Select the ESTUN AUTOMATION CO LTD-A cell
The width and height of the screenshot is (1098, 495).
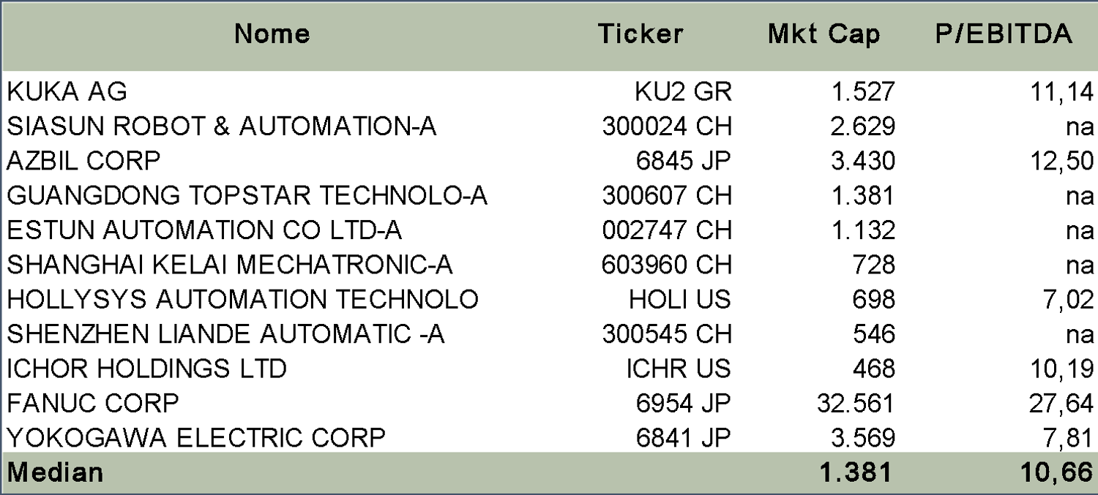click(204, 230)
